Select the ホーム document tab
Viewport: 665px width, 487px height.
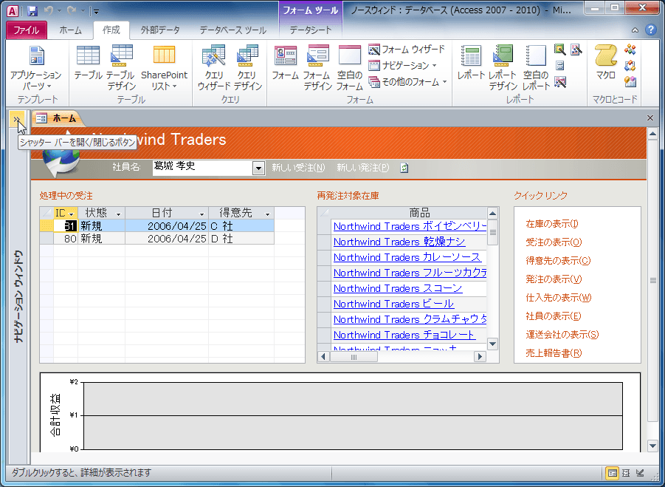57,118
